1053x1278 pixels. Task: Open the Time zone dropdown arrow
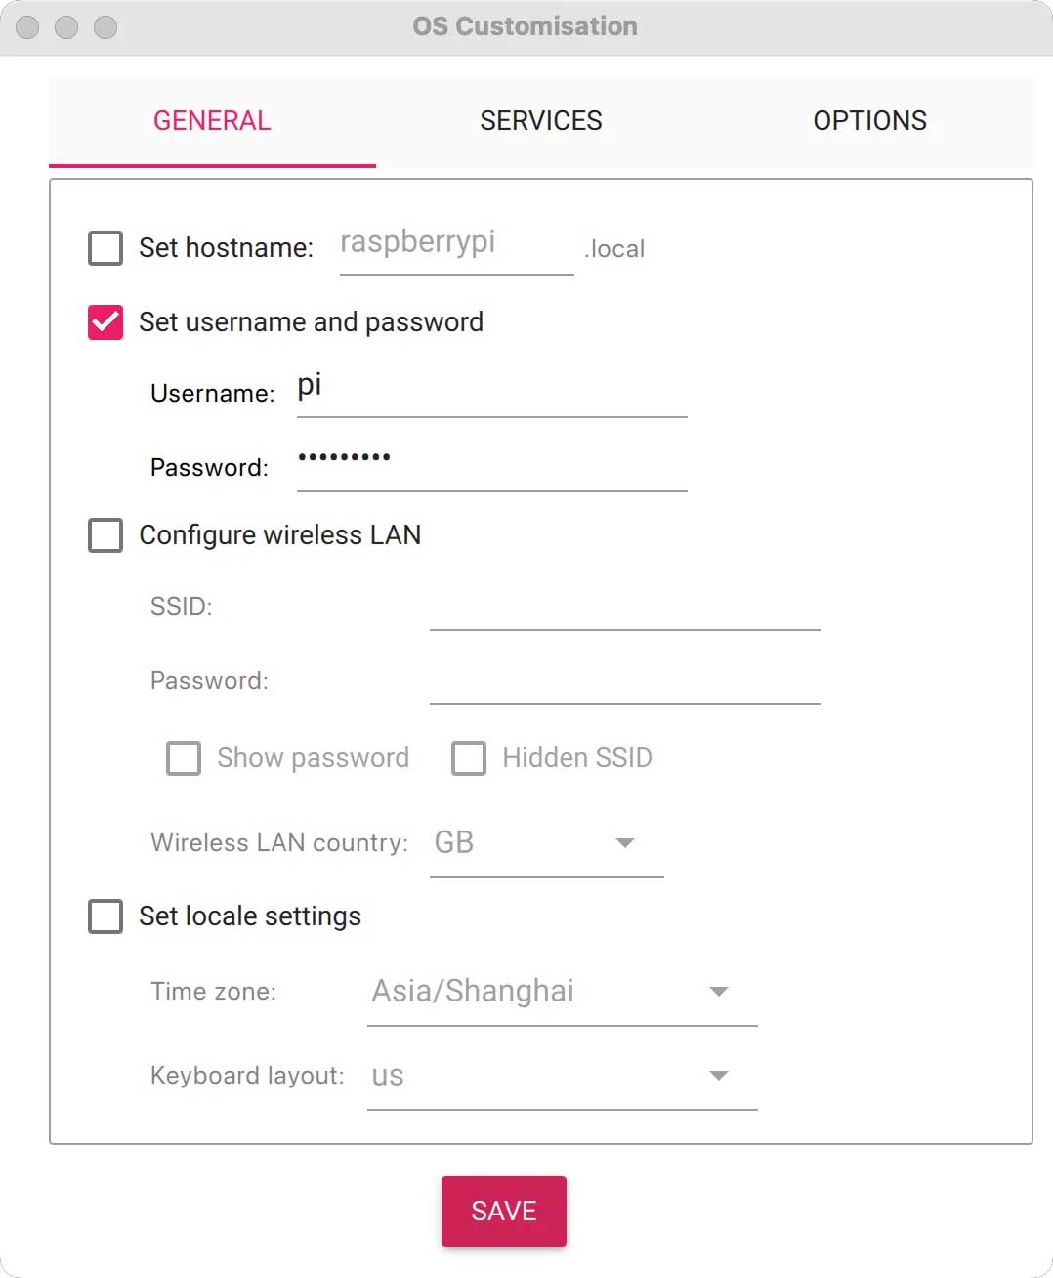click(719, 991)
